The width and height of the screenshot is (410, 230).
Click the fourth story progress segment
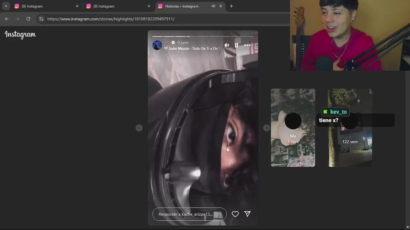pos(191,36)
